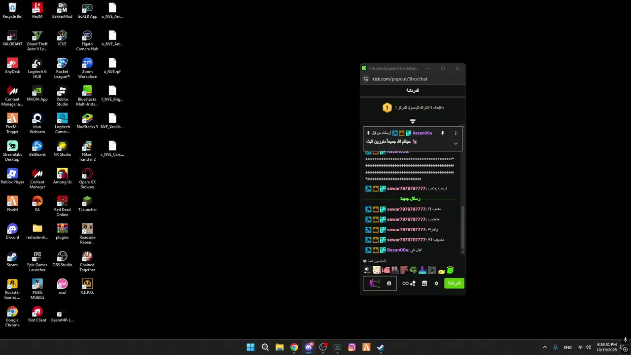Click the Among Us desktop shortcut
The image size is (631, 355).
coord(62,176)
